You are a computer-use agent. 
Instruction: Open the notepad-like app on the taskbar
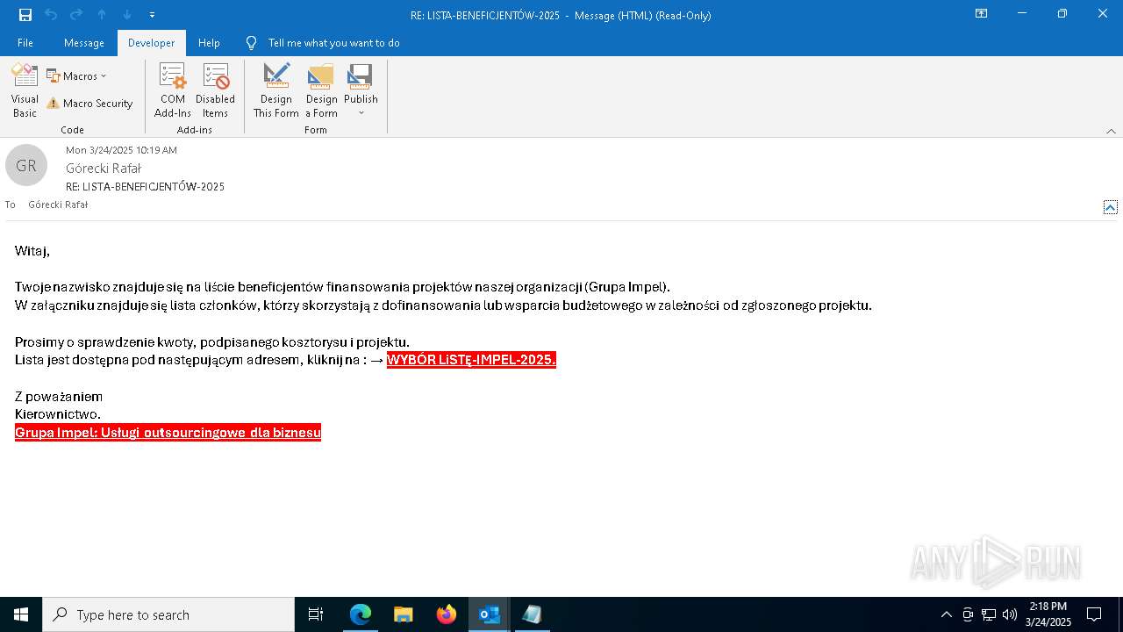pyautogui.click(x=532, y=614)
